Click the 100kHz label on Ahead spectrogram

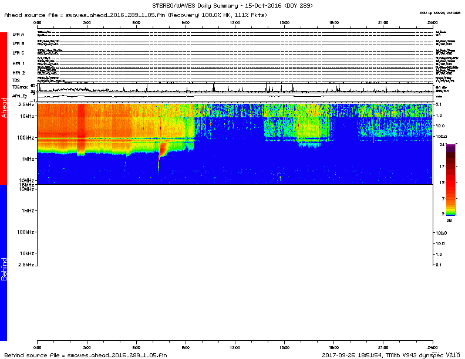[25, 137]
